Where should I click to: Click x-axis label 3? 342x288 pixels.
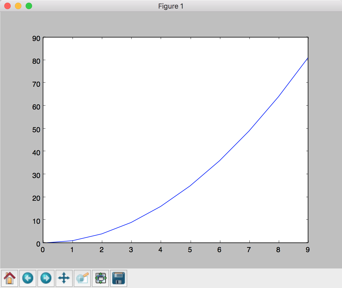131,250
